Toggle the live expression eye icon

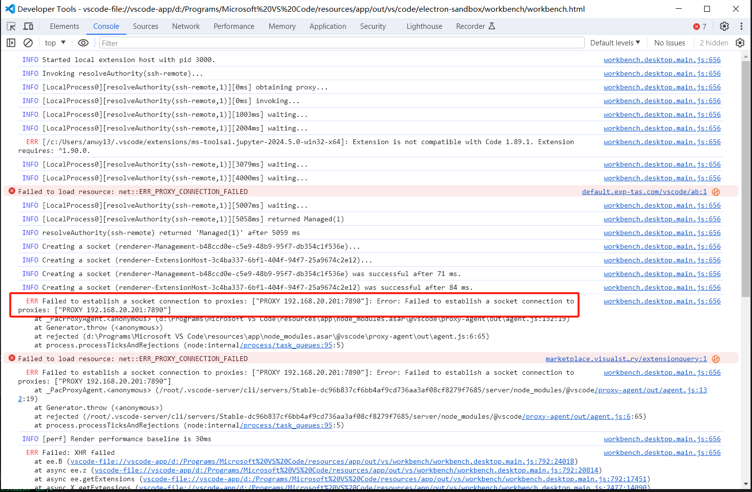(x=84, y=43)
